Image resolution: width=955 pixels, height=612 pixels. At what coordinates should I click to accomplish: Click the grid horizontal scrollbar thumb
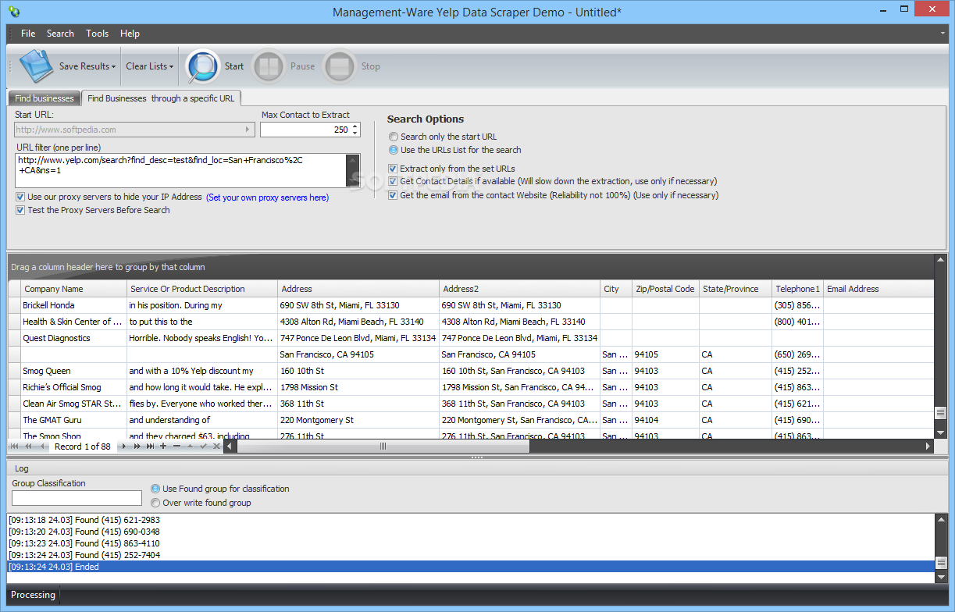click(x=383, y=447)
